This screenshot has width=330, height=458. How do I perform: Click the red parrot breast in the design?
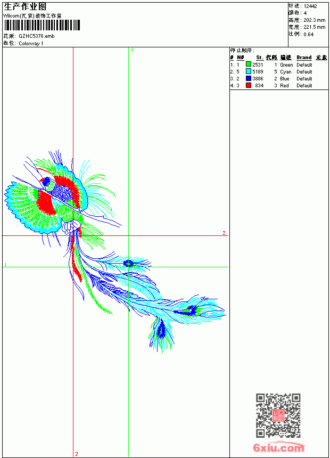(x=45, y=202)
